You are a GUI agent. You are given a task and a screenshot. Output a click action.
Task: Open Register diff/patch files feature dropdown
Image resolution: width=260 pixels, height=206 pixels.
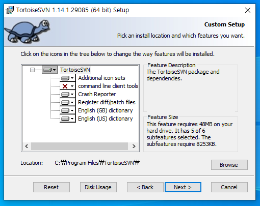click(x=68, y=102)
